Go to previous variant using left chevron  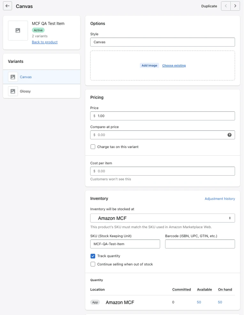coord(226,6)
